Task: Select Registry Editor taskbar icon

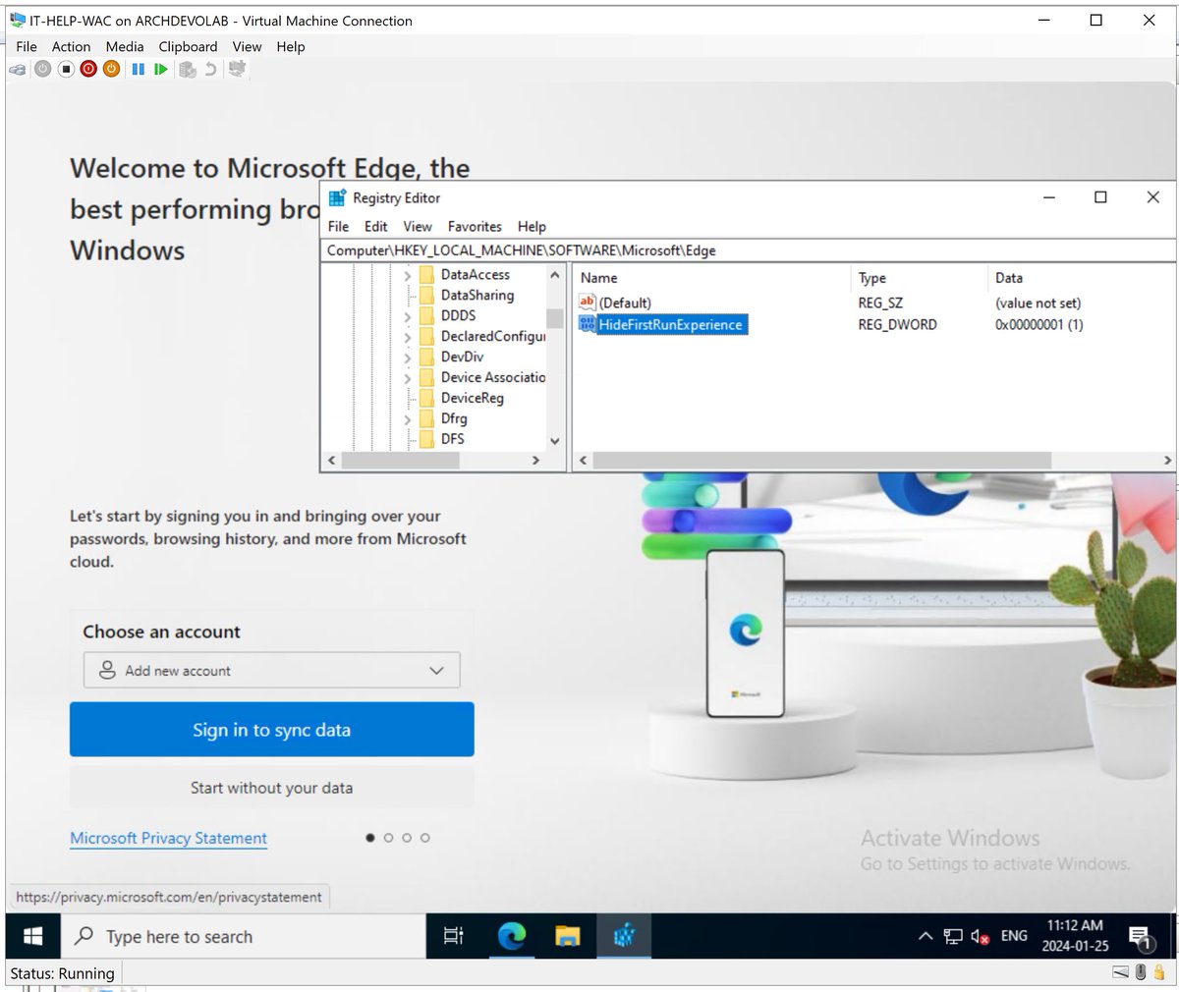Action: pyautogui.click(x=624, y=937)
